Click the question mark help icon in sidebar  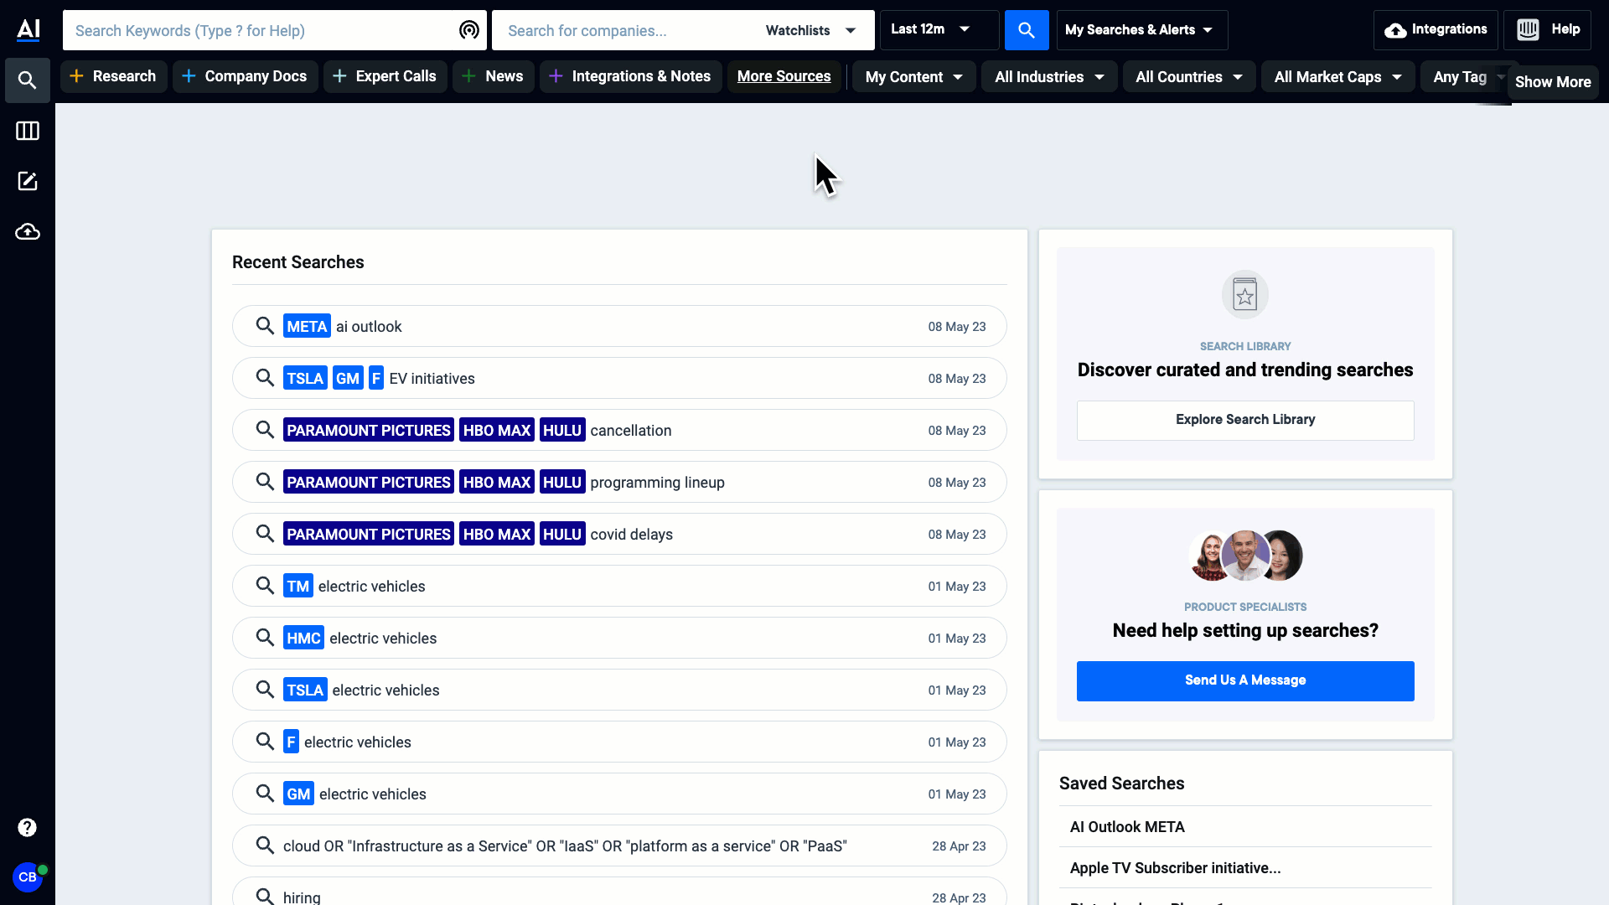click(28, 828)
